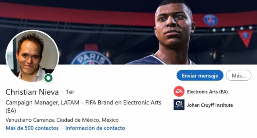Click the Electronic Arts EA logo icon
The image size is (257, 138).
point(179,91)
